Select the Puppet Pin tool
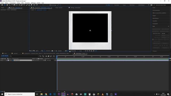Screen dimensions: 171x96 pos(37,5)
